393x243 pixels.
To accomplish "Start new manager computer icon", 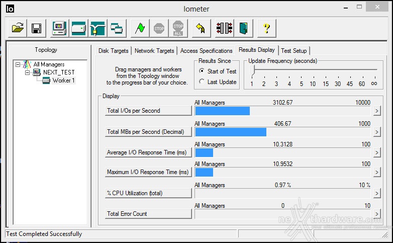I will coord(59,28).
